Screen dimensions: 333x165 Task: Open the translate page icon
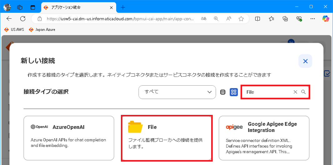point(203,19)
